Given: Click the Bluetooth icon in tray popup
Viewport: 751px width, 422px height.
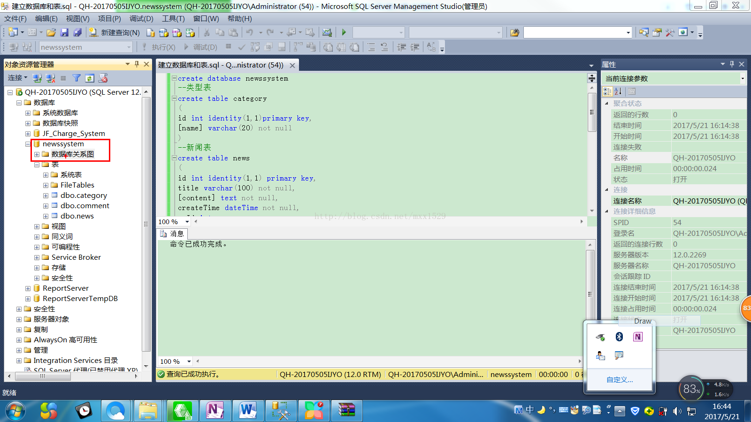Looking at the screenshot, I should 619,337.
